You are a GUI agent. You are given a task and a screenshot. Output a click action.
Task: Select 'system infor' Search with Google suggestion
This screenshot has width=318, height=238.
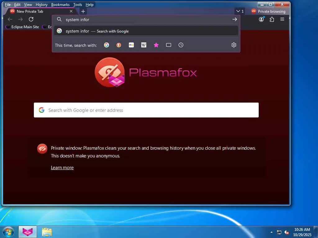click(146, 31)
